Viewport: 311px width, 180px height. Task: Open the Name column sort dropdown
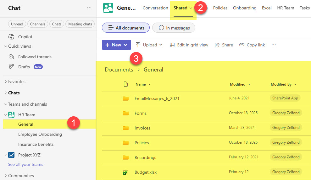click(x=150, y=84)
